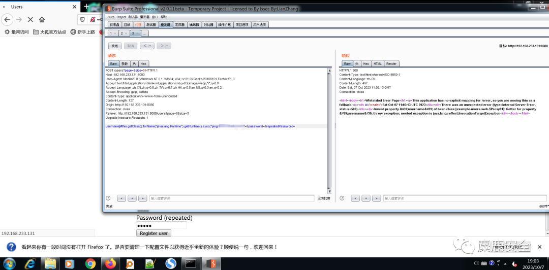Switch to the 定序器 tab

click(x=179, y=24)
